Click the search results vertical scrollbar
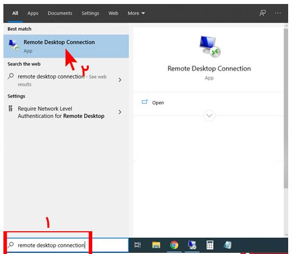 286,108
